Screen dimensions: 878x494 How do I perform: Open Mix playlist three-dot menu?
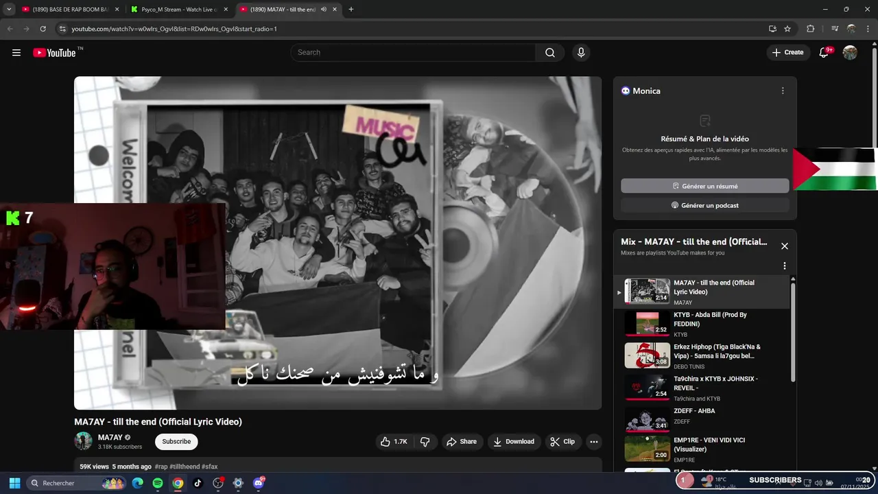click(x=785, y=266)
